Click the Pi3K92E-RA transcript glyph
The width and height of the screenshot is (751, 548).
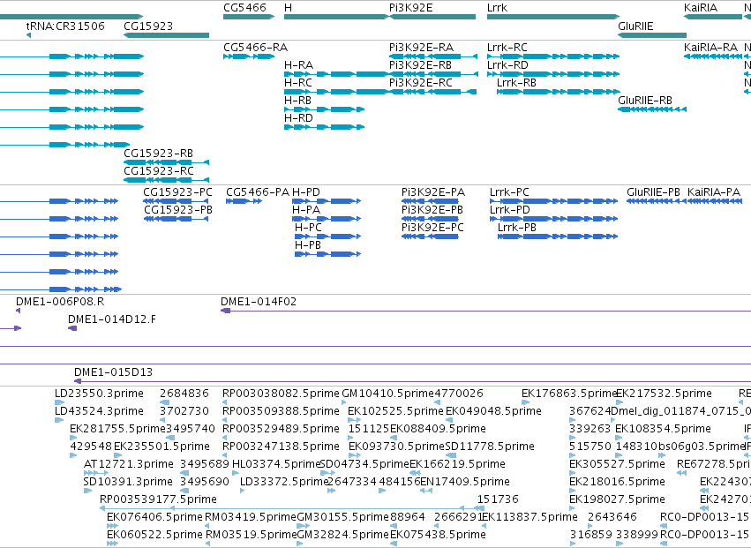click(x=433, y=56)
